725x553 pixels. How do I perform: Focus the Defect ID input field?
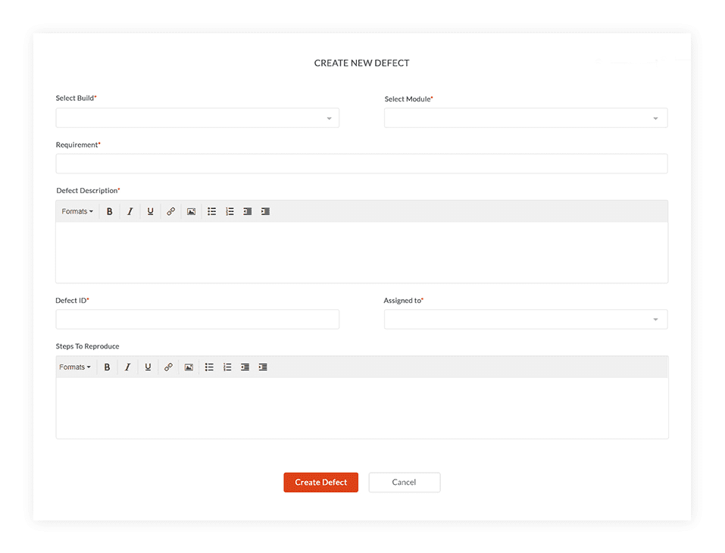point(198,320)
